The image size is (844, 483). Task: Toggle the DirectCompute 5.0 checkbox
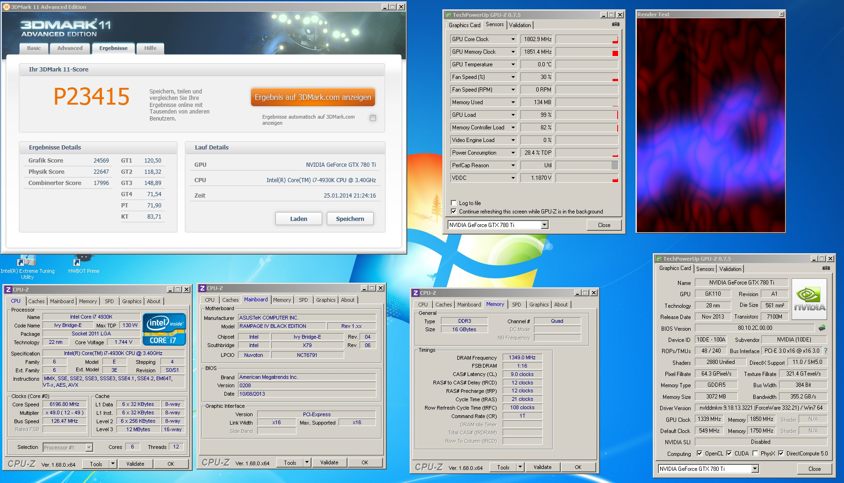(x=781, y=453)
